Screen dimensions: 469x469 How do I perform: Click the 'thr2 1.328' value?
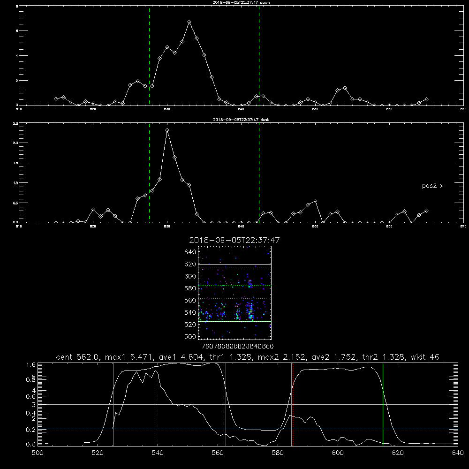384,357
